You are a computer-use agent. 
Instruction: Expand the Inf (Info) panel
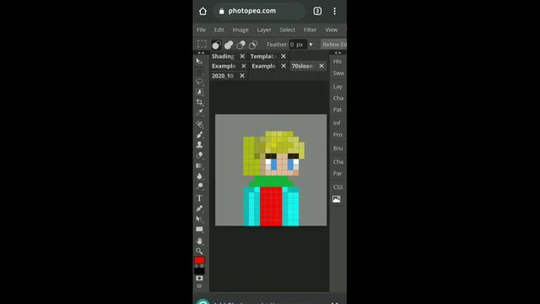click(337, 123)
